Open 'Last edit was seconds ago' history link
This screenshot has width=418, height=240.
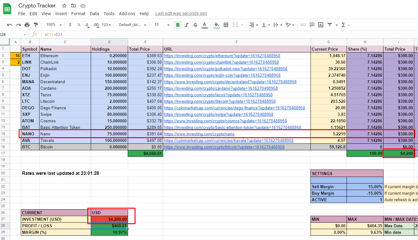coord(181,13)
